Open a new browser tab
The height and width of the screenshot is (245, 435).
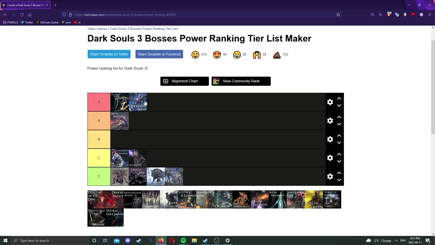point(55,5)
